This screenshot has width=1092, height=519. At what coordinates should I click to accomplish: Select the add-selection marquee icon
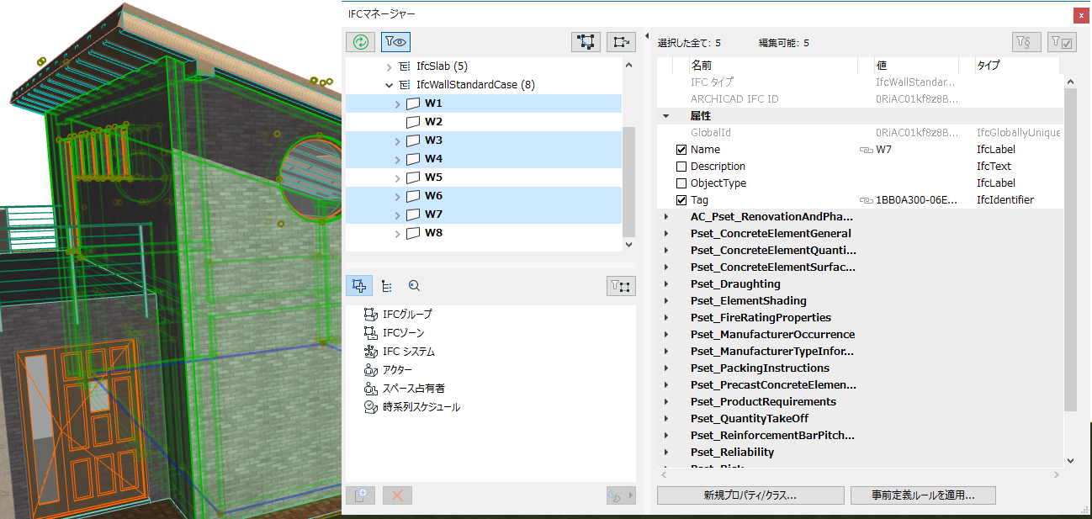[586, 40]
